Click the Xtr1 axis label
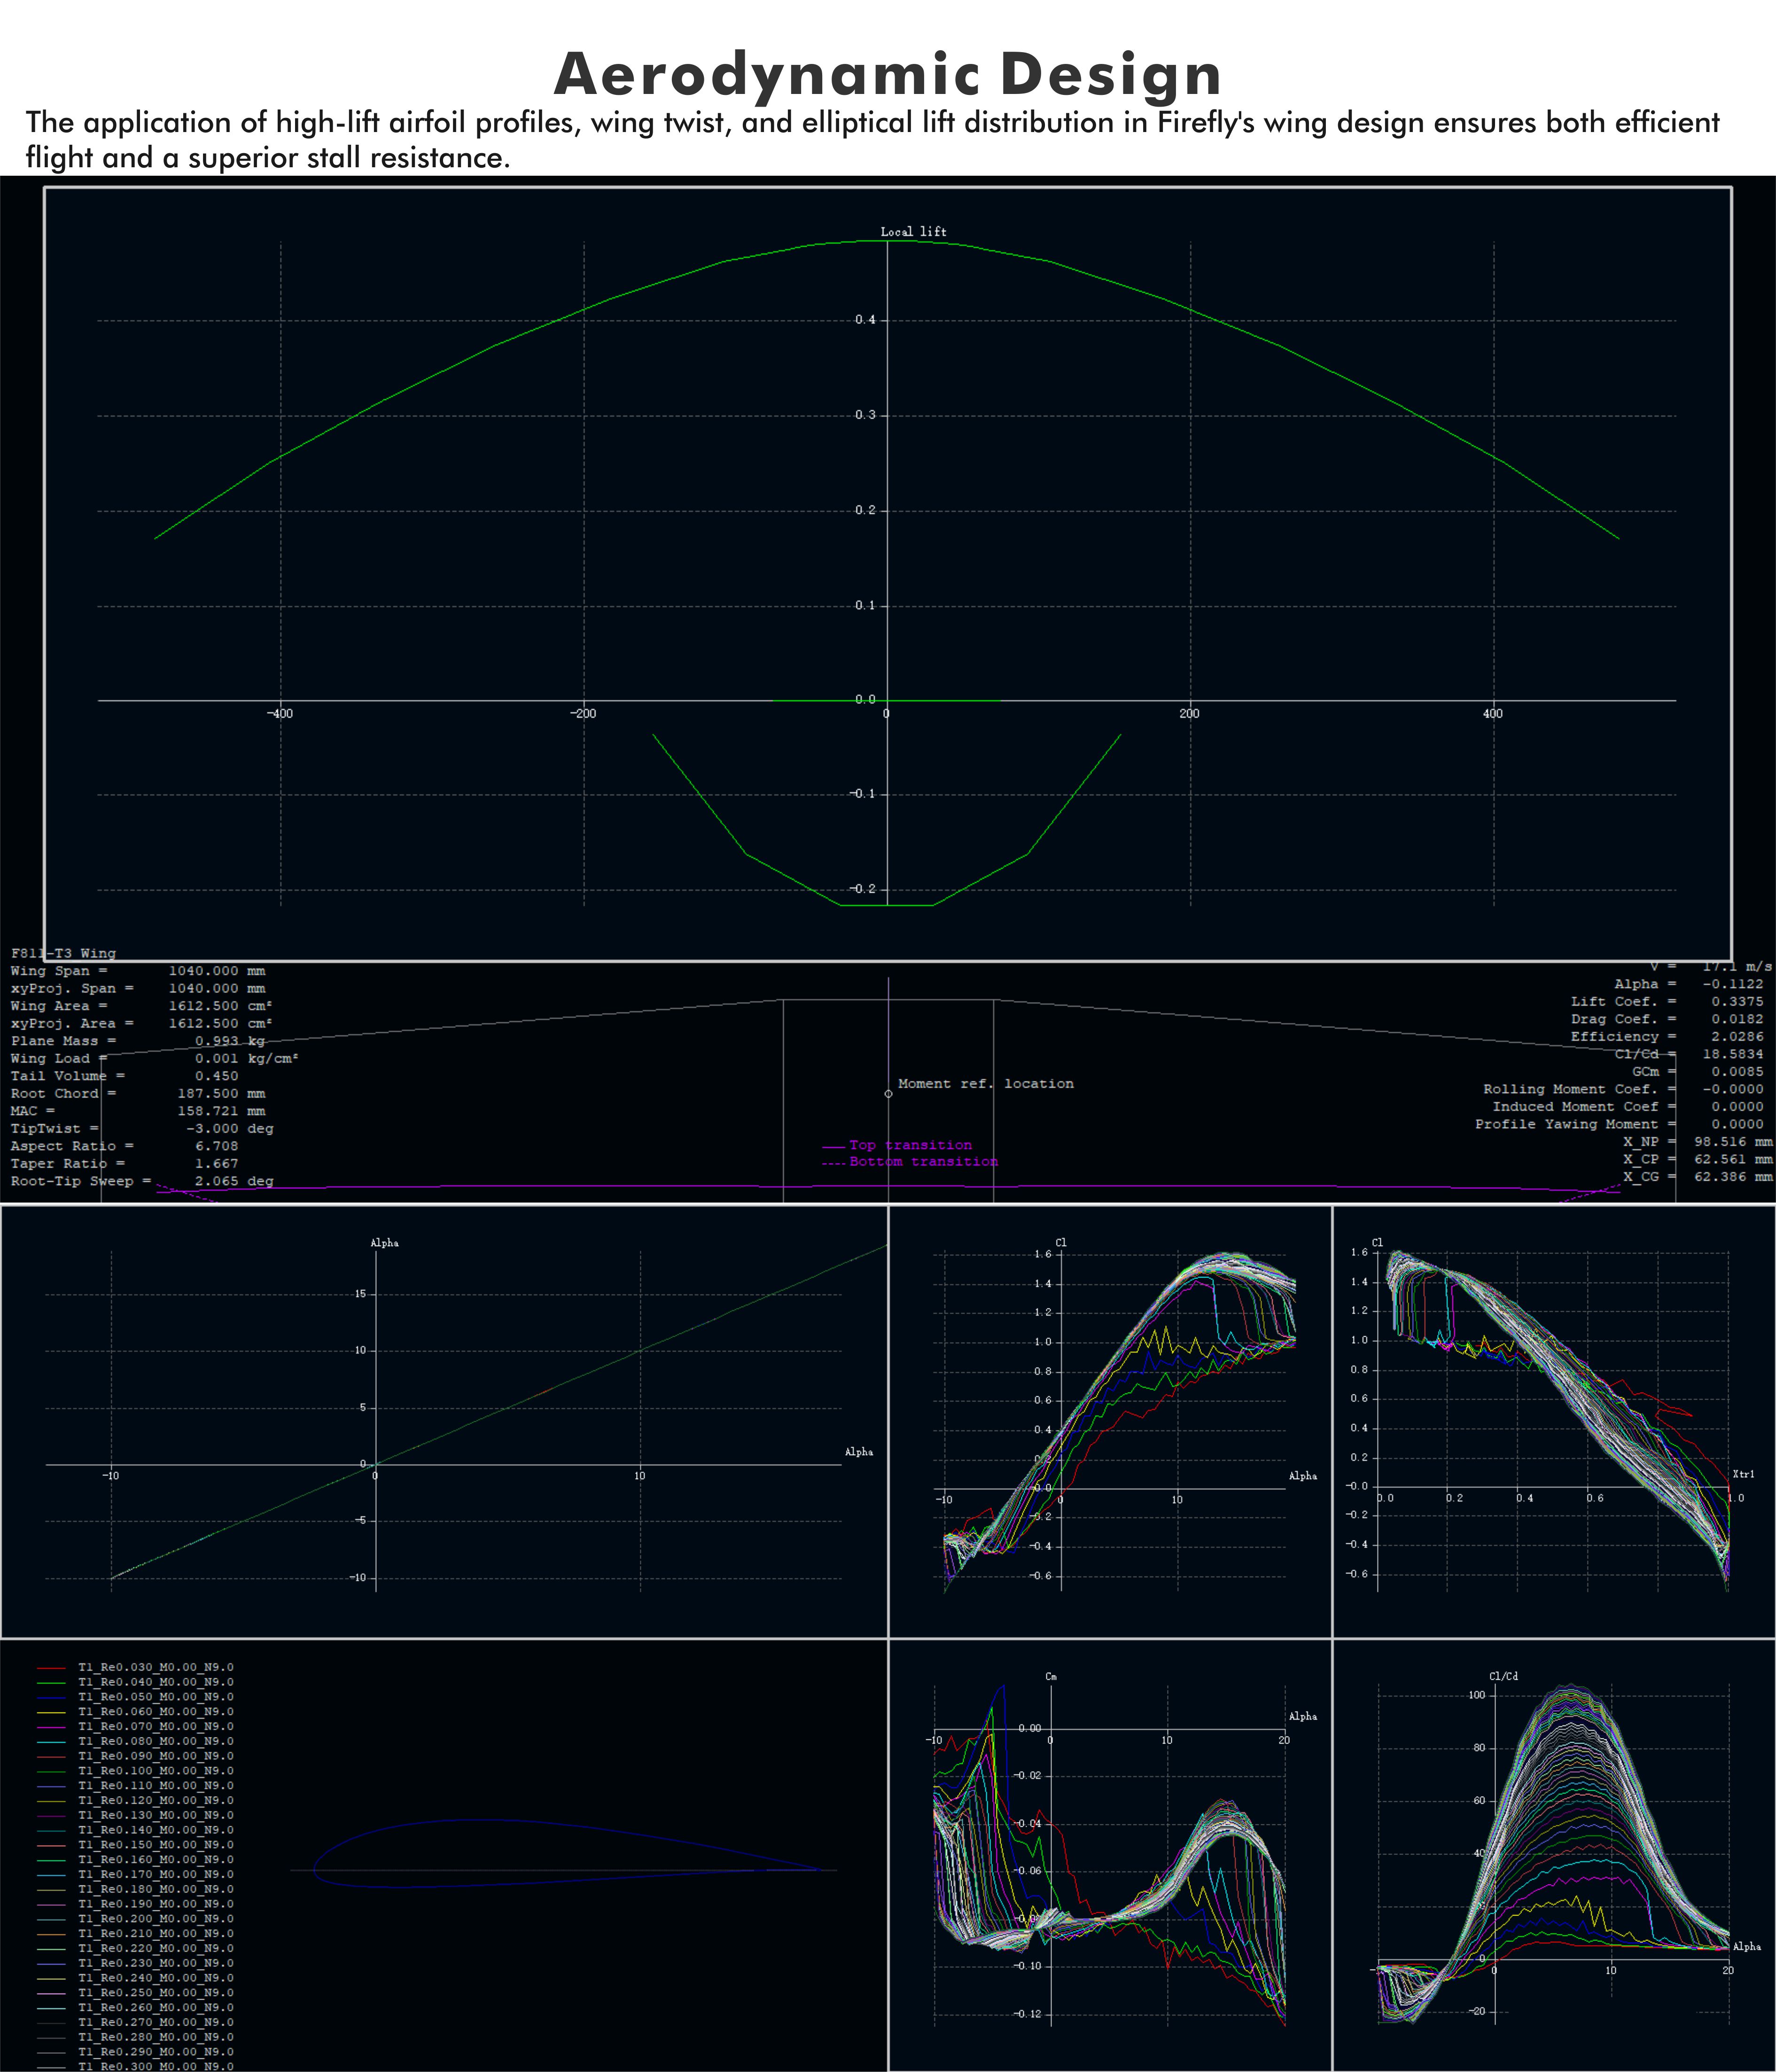This screenshot has width=1776, height=2072. tap(1743, 1474)
